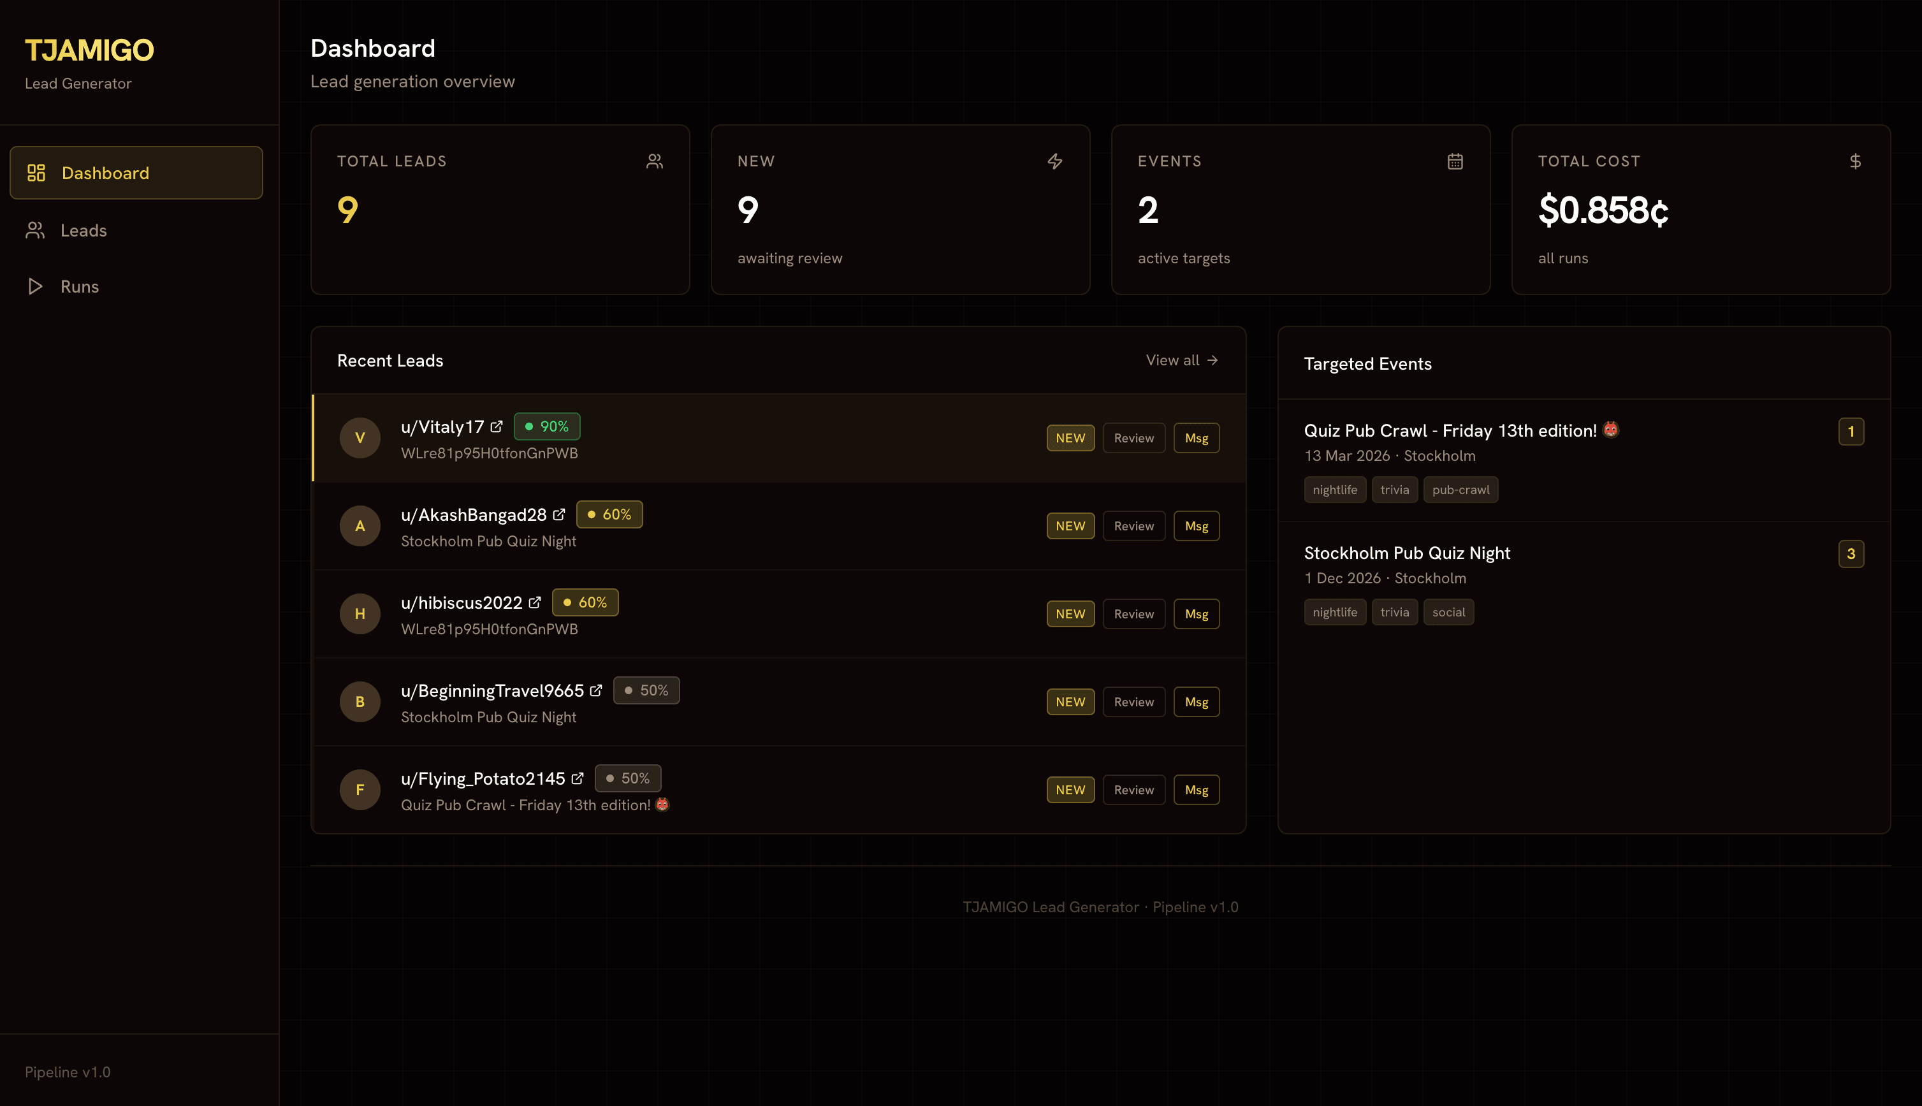Image resolution: width=1922 pixels, height=1106 pixels.
Task: Click the 90% confidence badge for u/Vitaly17
Action: pyautogui.click(x=547, y=426)
